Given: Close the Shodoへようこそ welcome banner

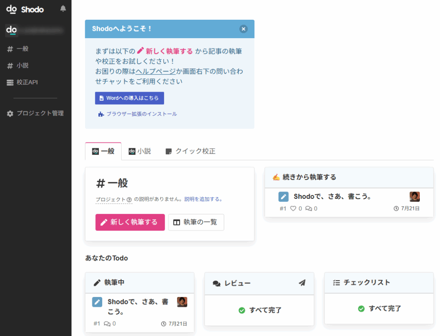Looking at the screenshot, I should tap(243, 29).
